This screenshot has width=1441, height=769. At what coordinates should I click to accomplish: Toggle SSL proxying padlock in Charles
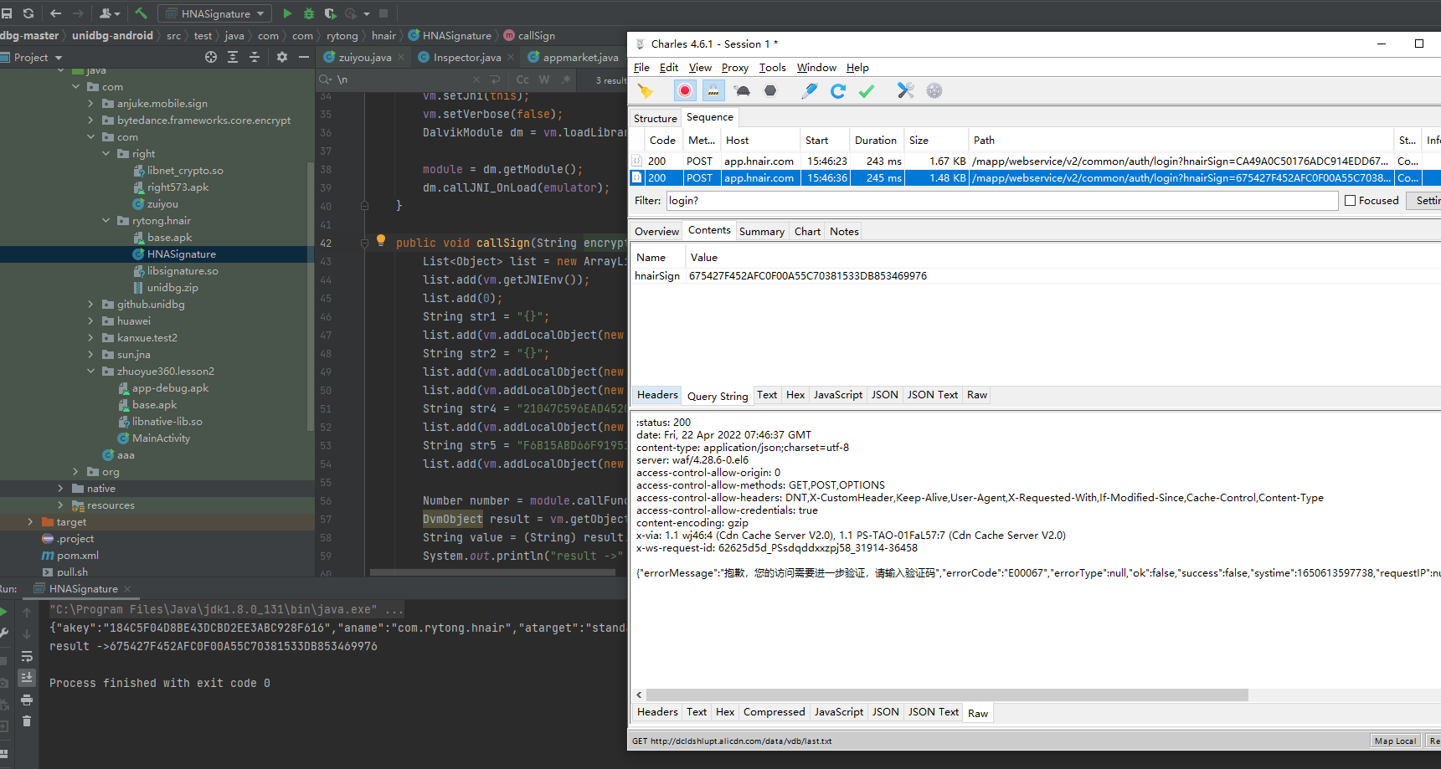(713, 90)
